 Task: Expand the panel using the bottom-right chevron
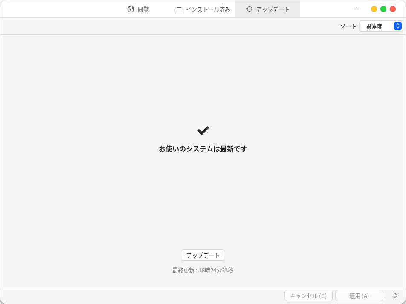pos(396,295)
